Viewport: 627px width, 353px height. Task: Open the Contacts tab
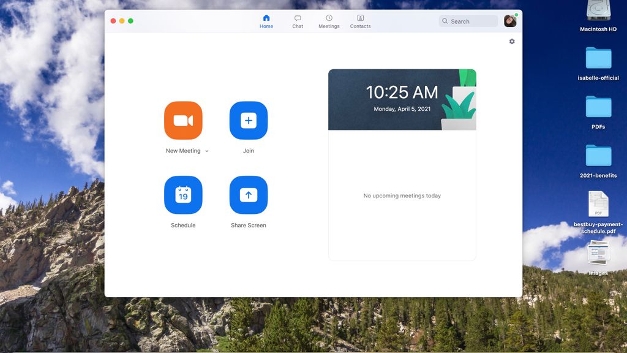pos(360,20)
